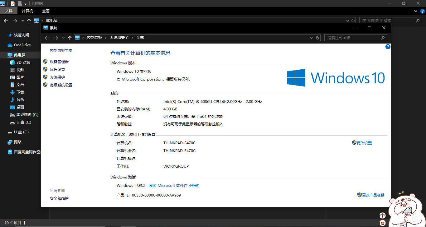This screenshot has height=227, width=426.
Task: Click shield icon beside 更改产品密钥
Action: point(359,195)
